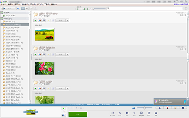Click the star button in bottom tray
Viewport: 189px width, 118px height.
tap(71, 108)
